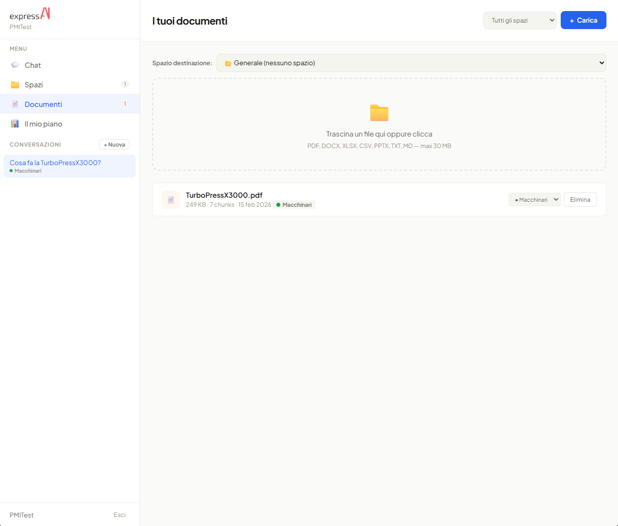Click the green Macchinari tag on document
This screenshot has height=526, width=618.
tap(294, 205)
